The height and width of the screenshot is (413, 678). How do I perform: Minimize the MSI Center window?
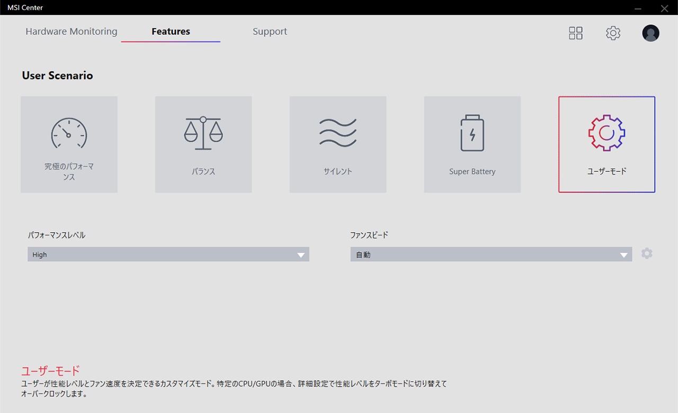638,8
